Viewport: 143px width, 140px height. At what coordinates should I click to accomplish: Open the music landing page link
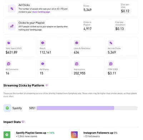point(41,12)
